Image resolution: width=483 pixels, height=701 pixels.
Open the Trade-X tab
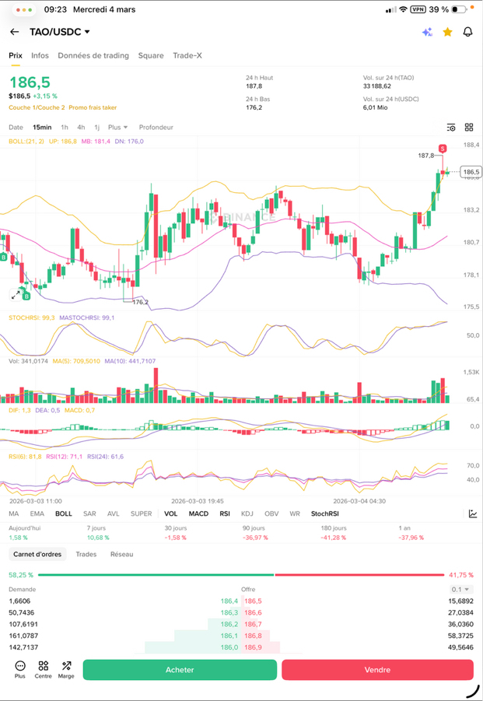187,55
